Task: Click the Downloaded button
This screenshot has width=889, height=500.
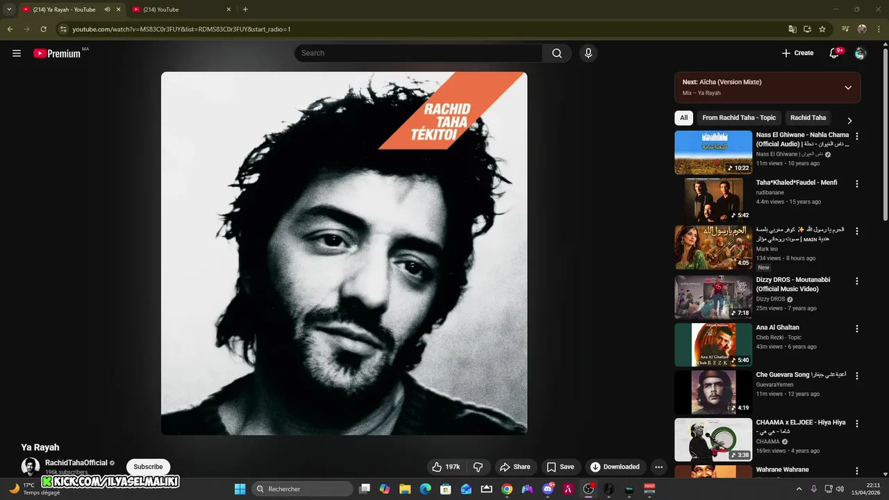Action: click(615, 467)
